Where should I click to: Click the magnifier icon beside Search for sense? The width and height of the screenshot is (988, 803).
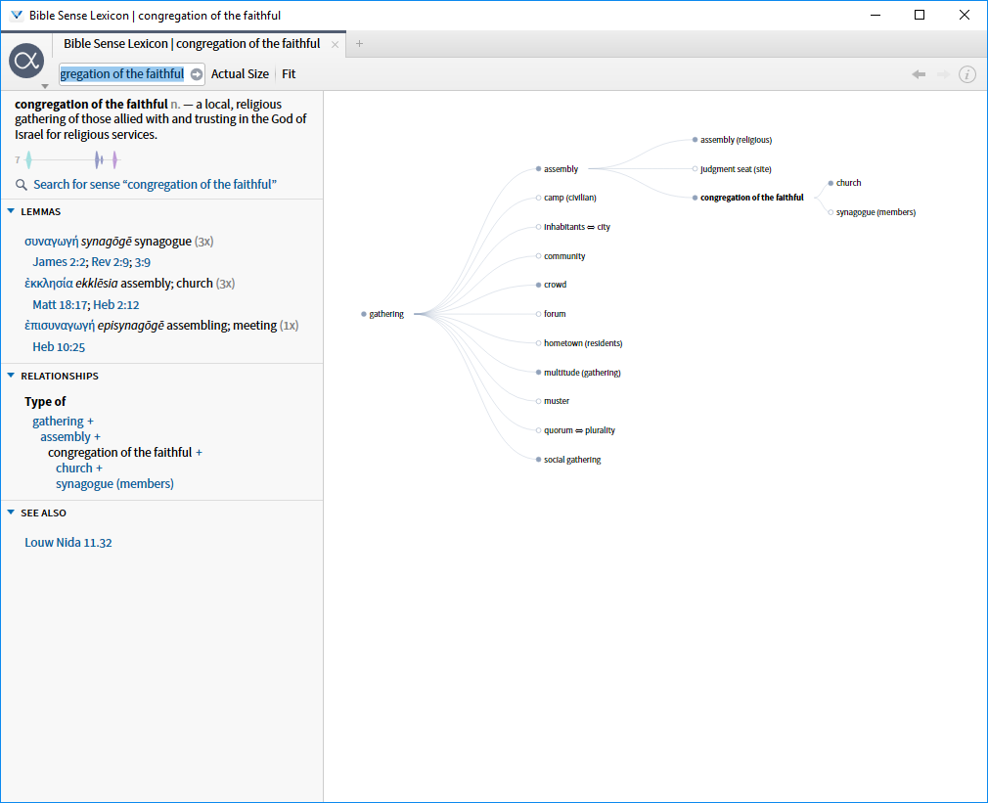pos(22,185)
